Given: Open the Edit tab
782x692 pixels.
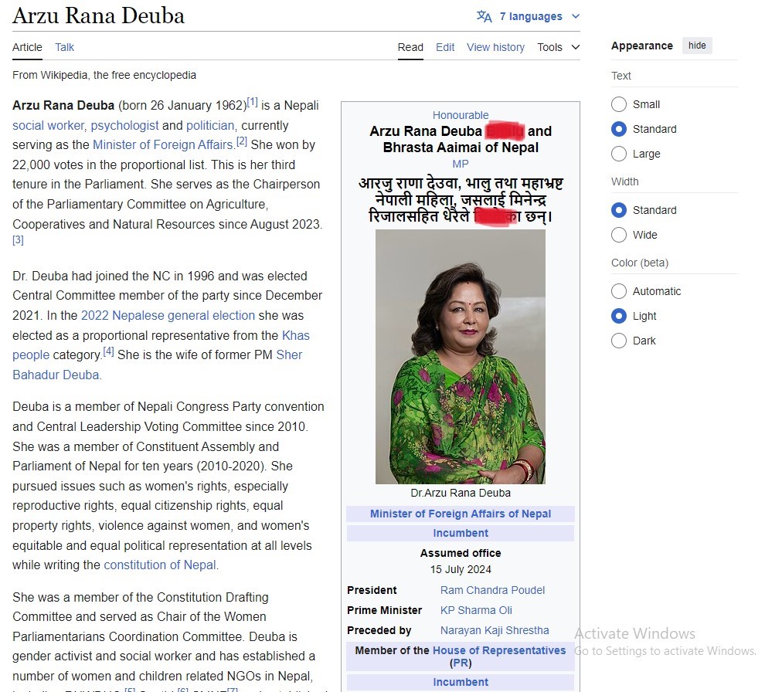Looking at the screenshot, I should (445, 47).
